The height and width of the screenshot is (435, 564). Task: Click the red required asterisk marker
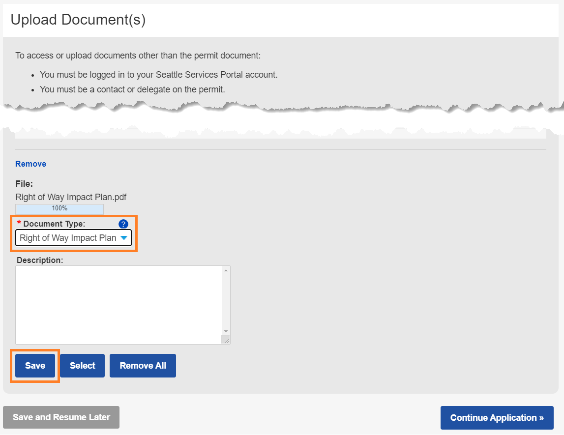19,224
